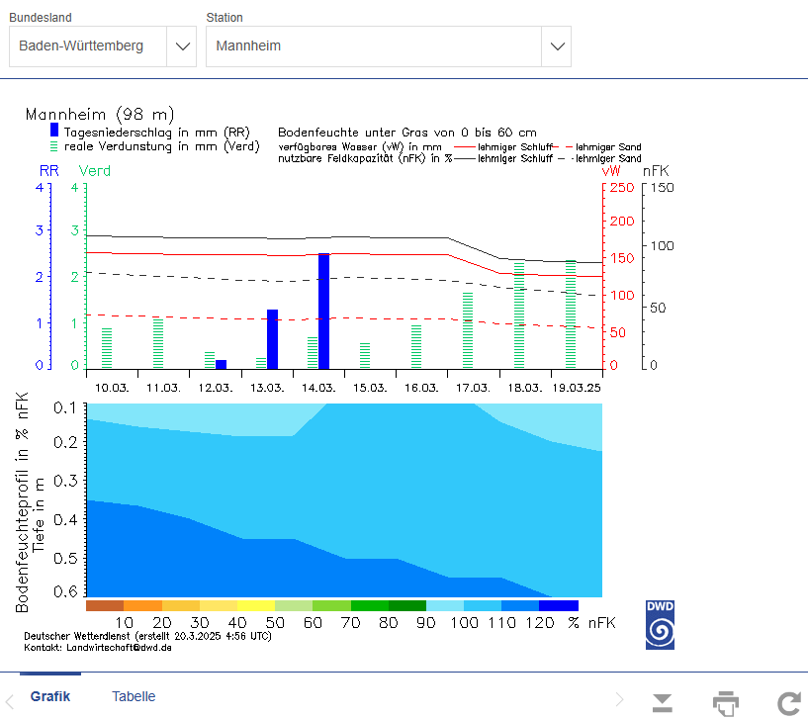
Task: Click the refresh arrow icon
Action: (x=788, y=703)
